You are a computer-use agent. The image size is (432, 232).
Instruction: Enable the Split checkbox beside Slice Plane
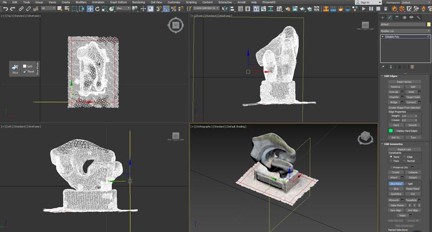[407, 184]
